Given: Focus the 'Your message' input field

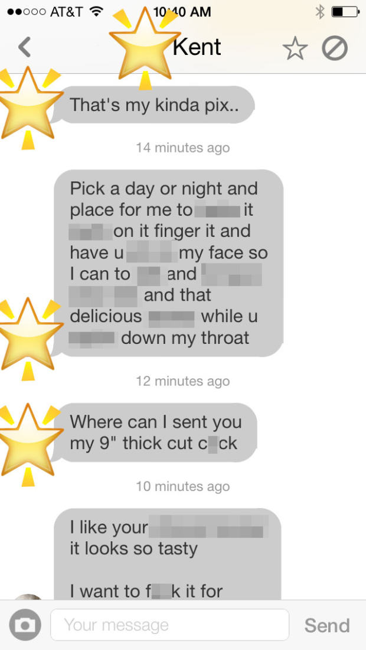Looking at the screenshot, I should tap(170, 625).
